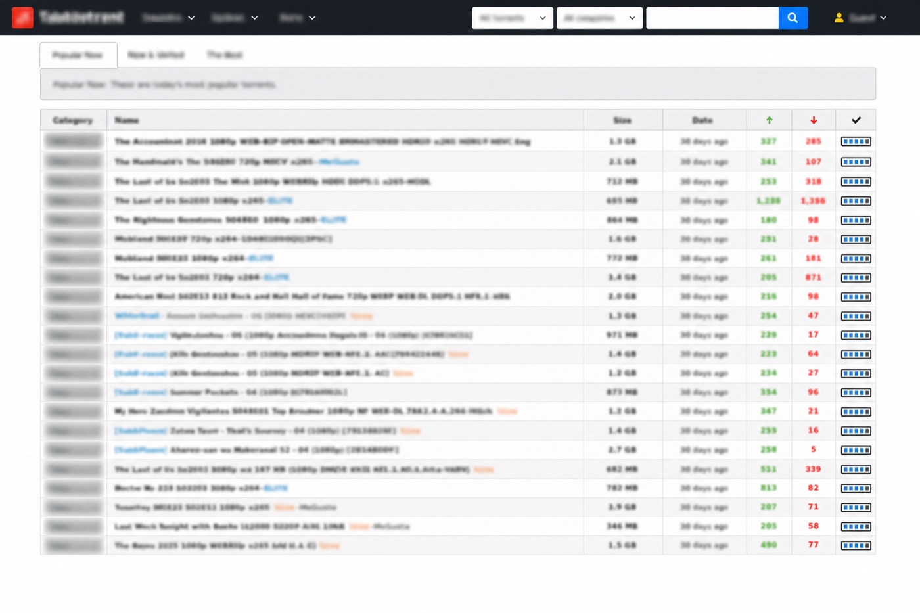Click health bar in the 2.0 GB row
Screen dimensions: 920x613
click(856, 297)
